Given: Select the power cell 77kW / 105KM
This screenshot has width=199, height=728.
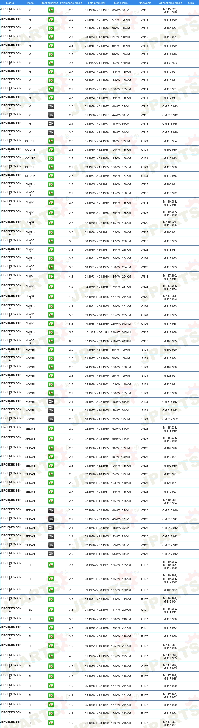Looking at the screenshot, I should click(121, 20).
